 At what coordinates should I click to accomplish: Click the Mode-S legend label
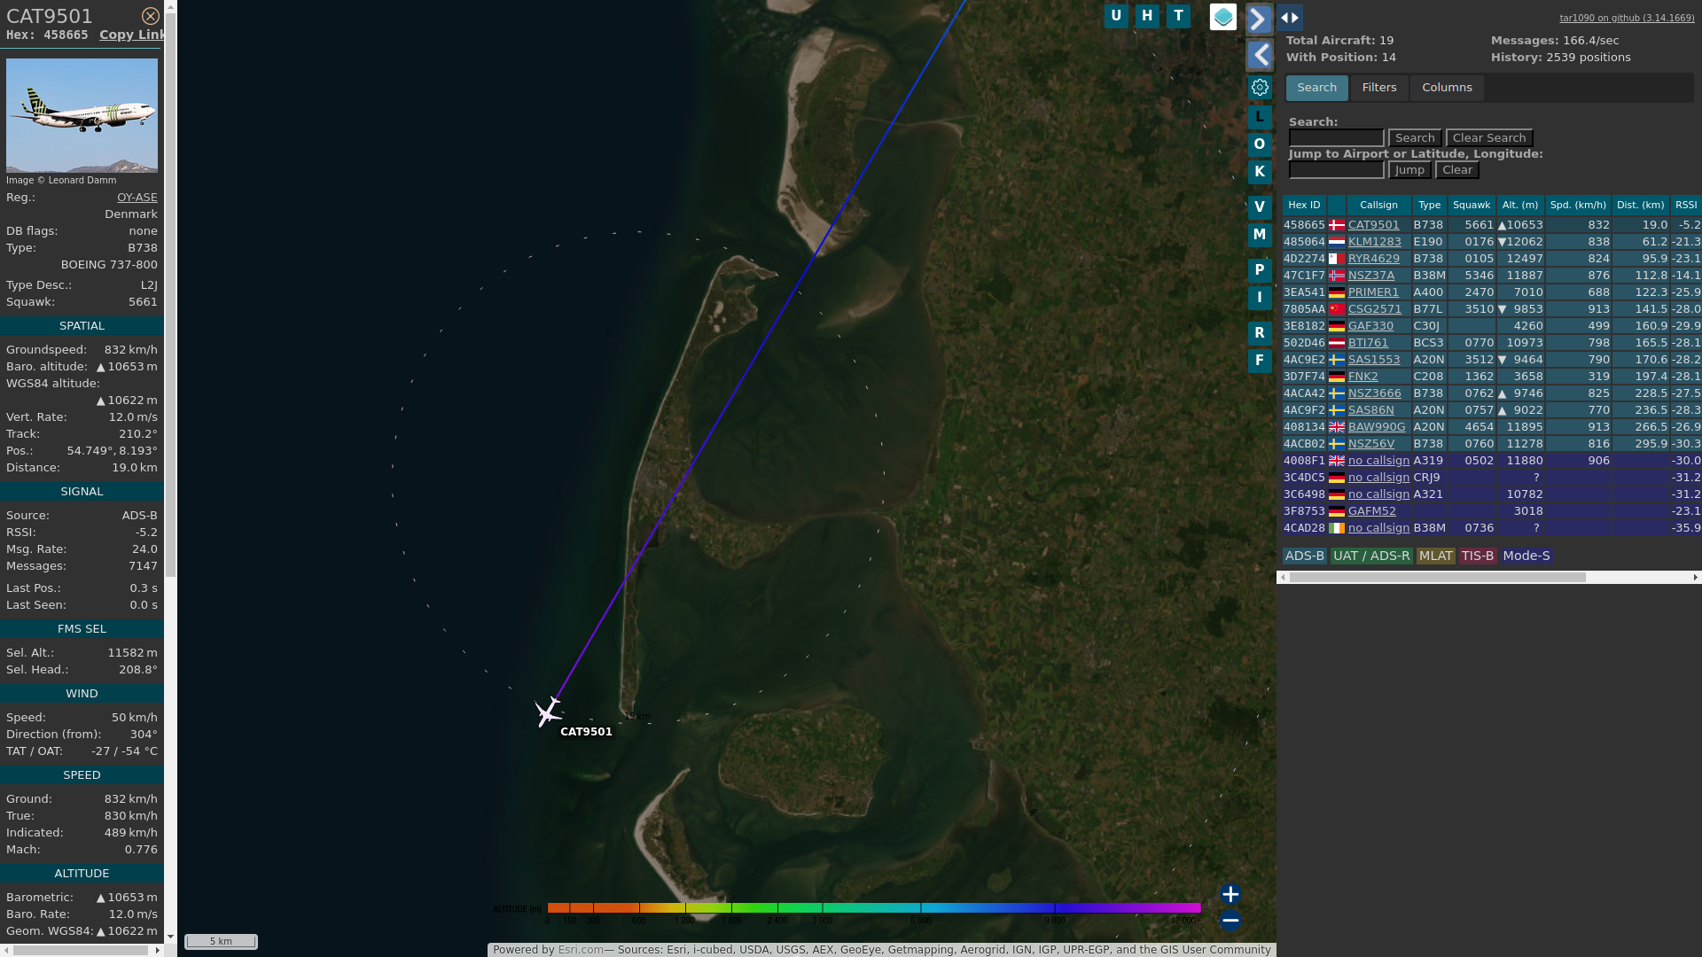pos(1526,556)
